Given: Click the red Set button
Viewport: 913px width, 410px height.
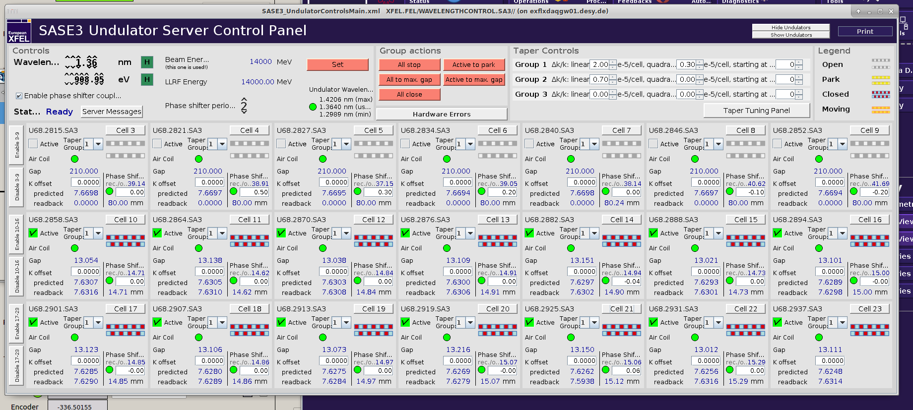Looking at the screenshot, I should pyautogui.click(x=337, y=64).
